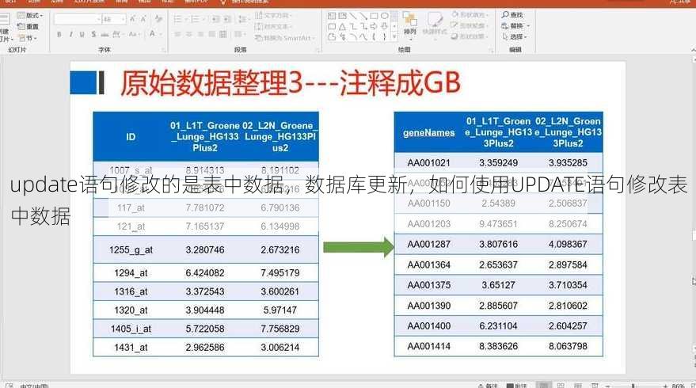Image resolution: width=696 pixels, height=388 pixels.
Task: Click cell 1255_g_at in left table
Action: coord(131,250)
